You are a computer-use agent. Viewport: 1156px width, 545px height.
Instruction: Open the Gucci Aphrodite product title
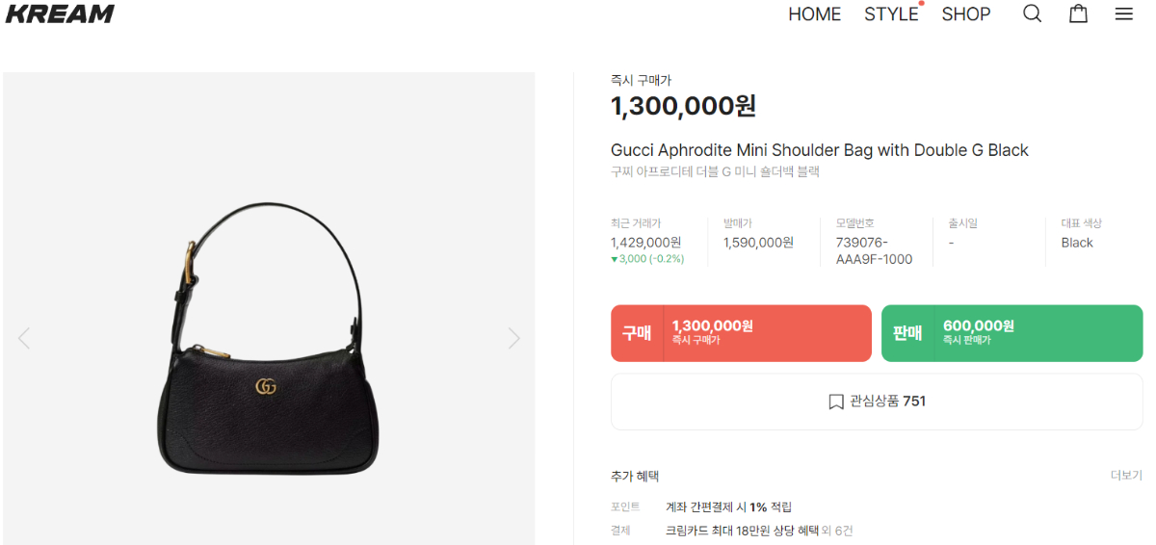[x=820, y=150]
